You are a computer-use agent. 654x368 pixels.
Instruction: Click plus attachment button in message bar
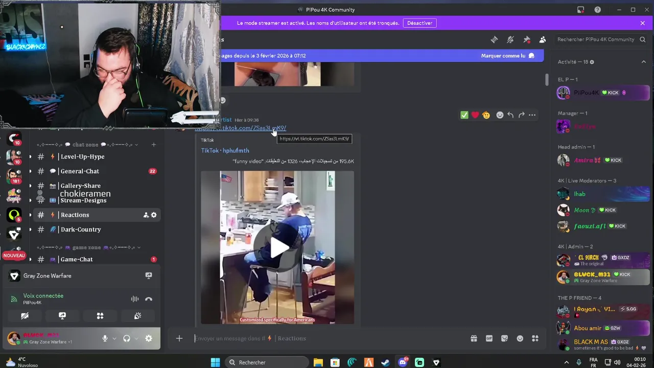[x=179, y=338]
